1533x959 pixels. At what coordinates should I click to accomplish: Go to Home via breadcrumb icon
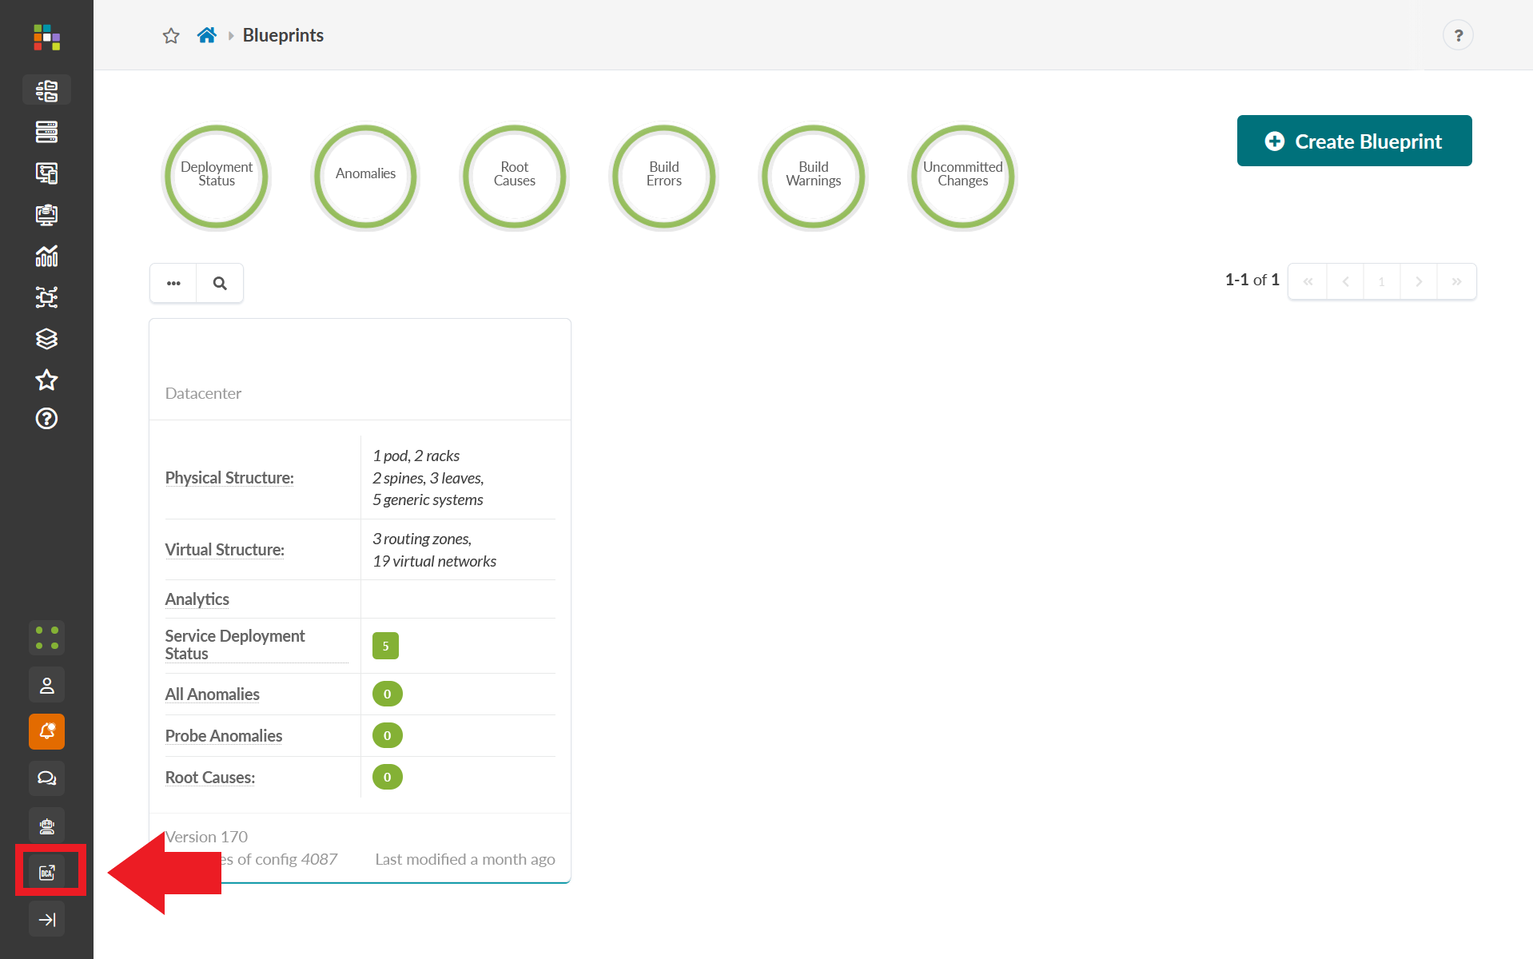(207, 35)
